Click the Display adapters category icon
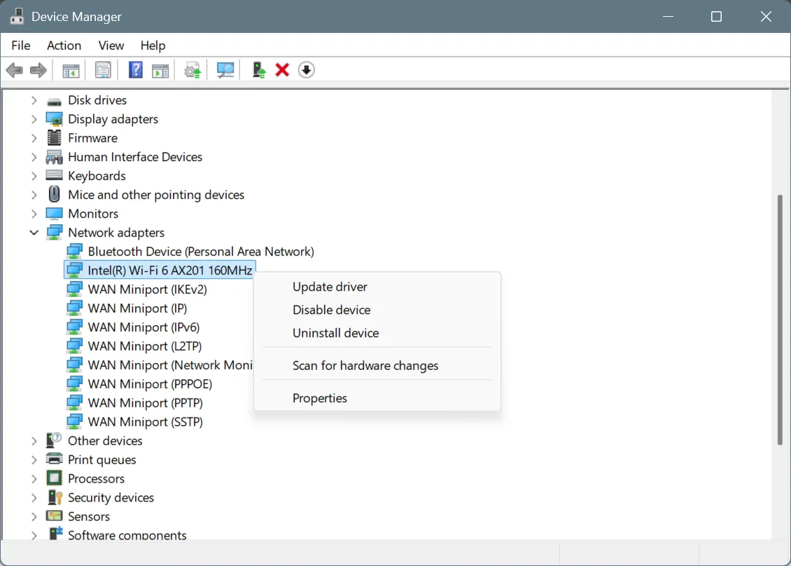 tap(54, 119)
